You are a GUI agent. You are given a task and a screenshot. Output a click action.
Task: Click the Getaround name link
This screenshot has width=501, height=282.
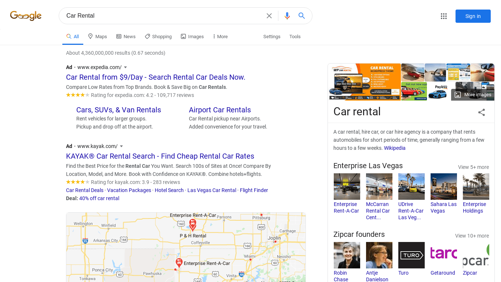pos(443,273)
